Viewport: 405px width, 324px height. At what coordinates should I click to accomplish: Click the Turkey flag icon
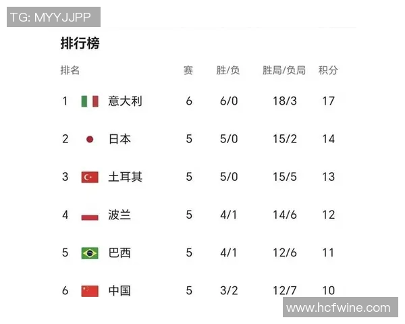tap(89, 177)
